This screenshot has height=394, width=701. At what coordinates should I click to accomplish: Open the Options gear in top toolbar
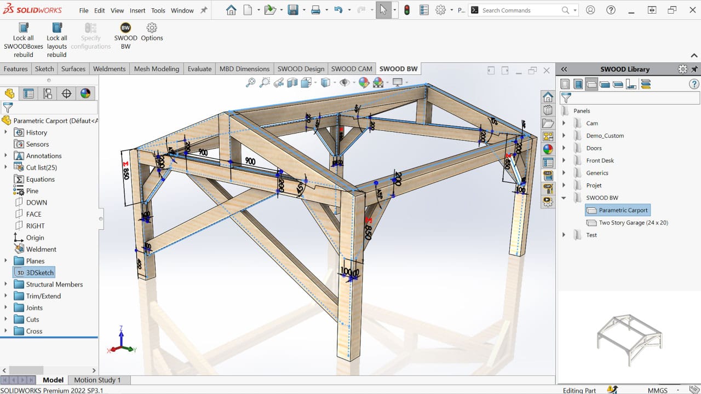[441, 10]
